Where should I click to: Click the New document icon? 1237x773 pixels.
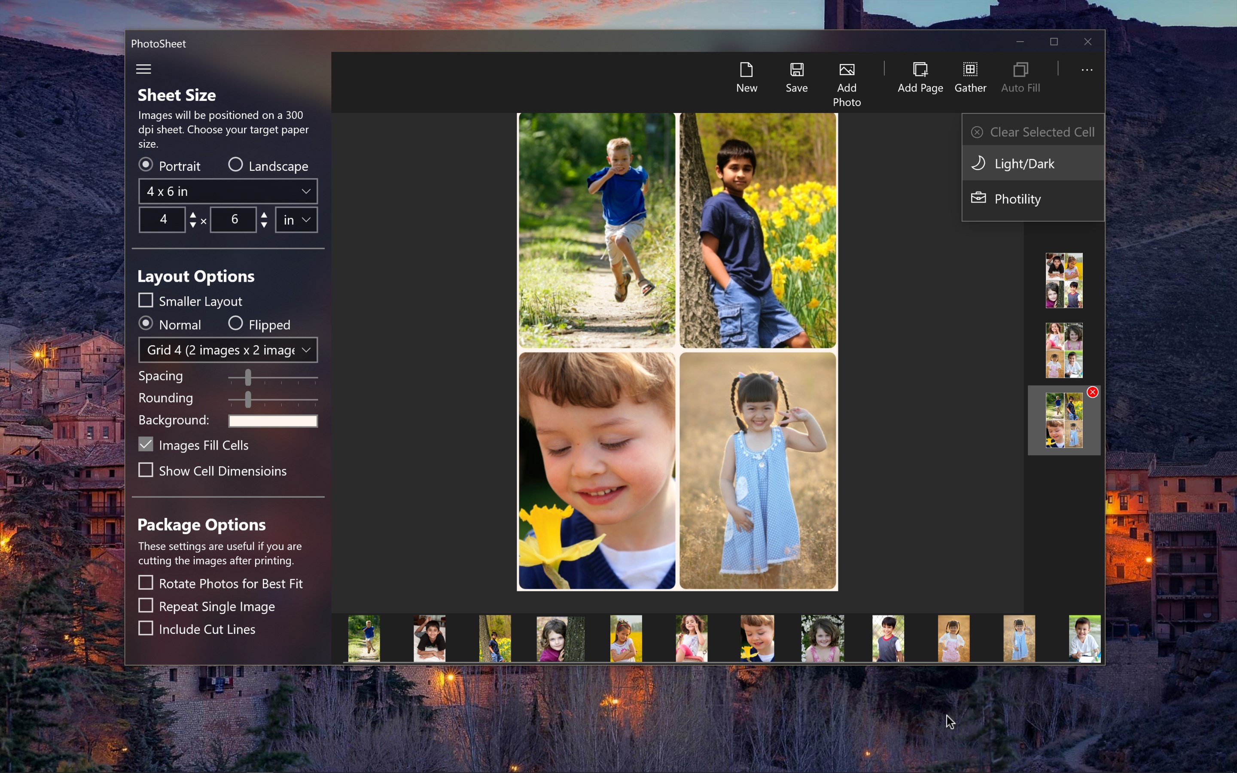click(x=746, y=70)
